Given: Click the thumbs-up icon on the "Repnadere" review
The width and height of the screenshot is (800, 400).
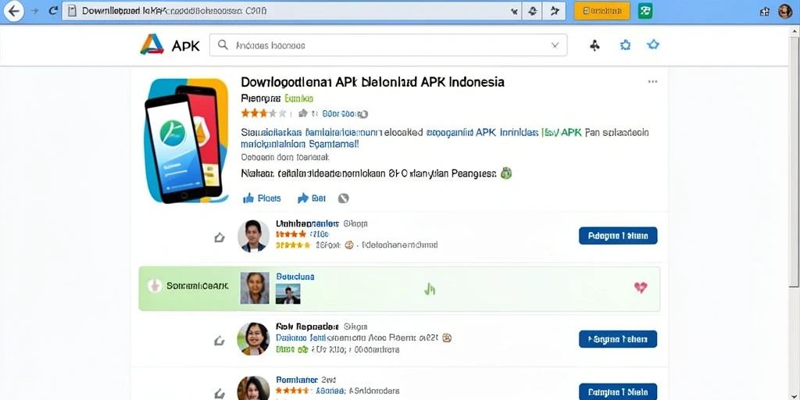Looking at the screenshot, I should tap(220, 341).
